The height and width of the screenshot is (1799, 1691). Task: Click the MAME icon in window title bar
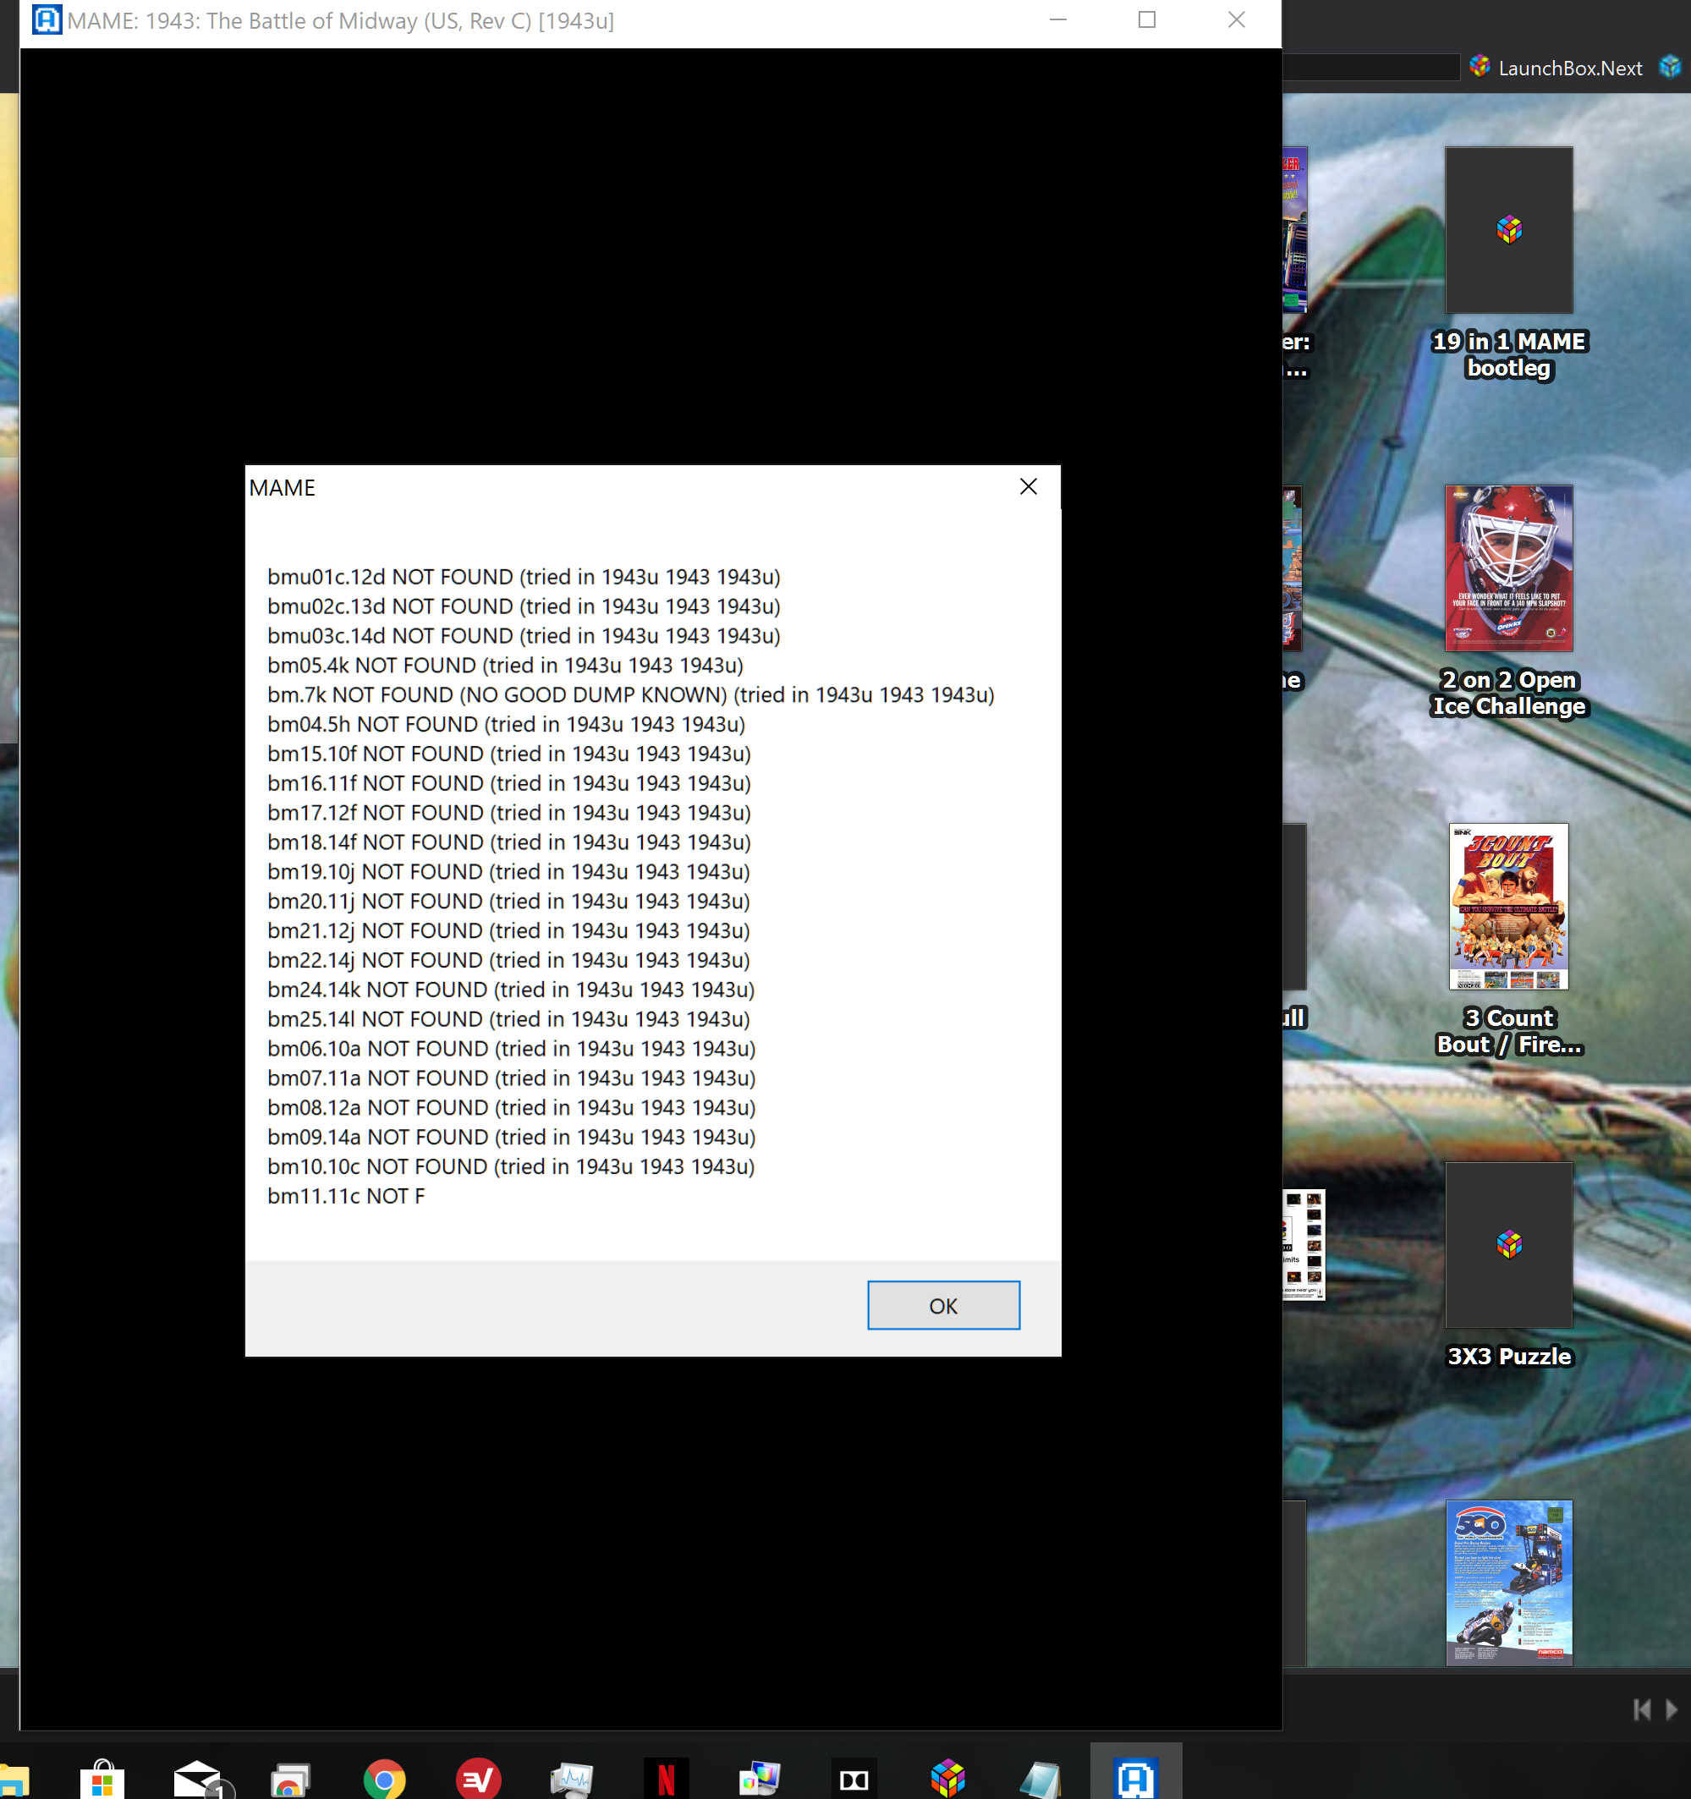point(47,20)
